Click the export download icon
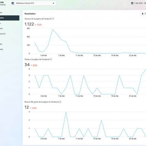146x146 pixels. pyautogui.click(x=143, y=14)
